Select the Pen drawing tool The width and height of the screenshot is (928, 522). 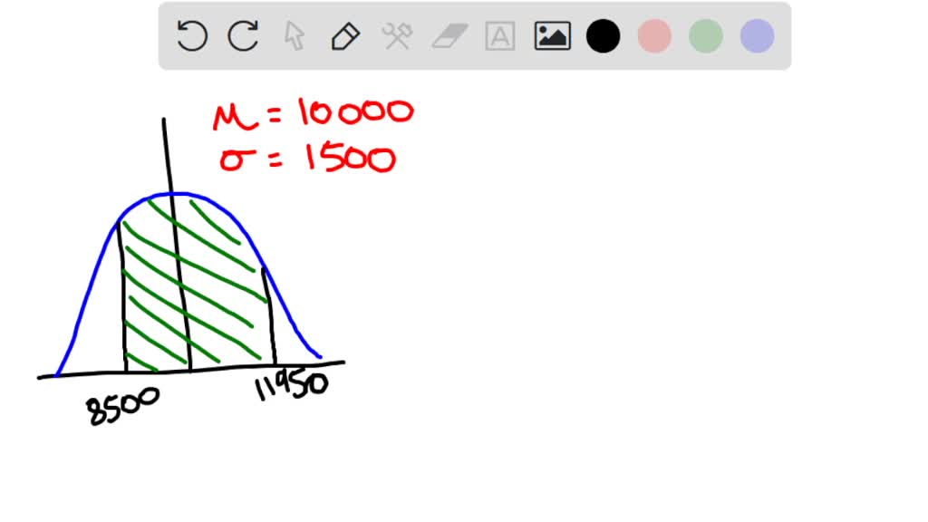pyautogui.click(x=345, y=36)
